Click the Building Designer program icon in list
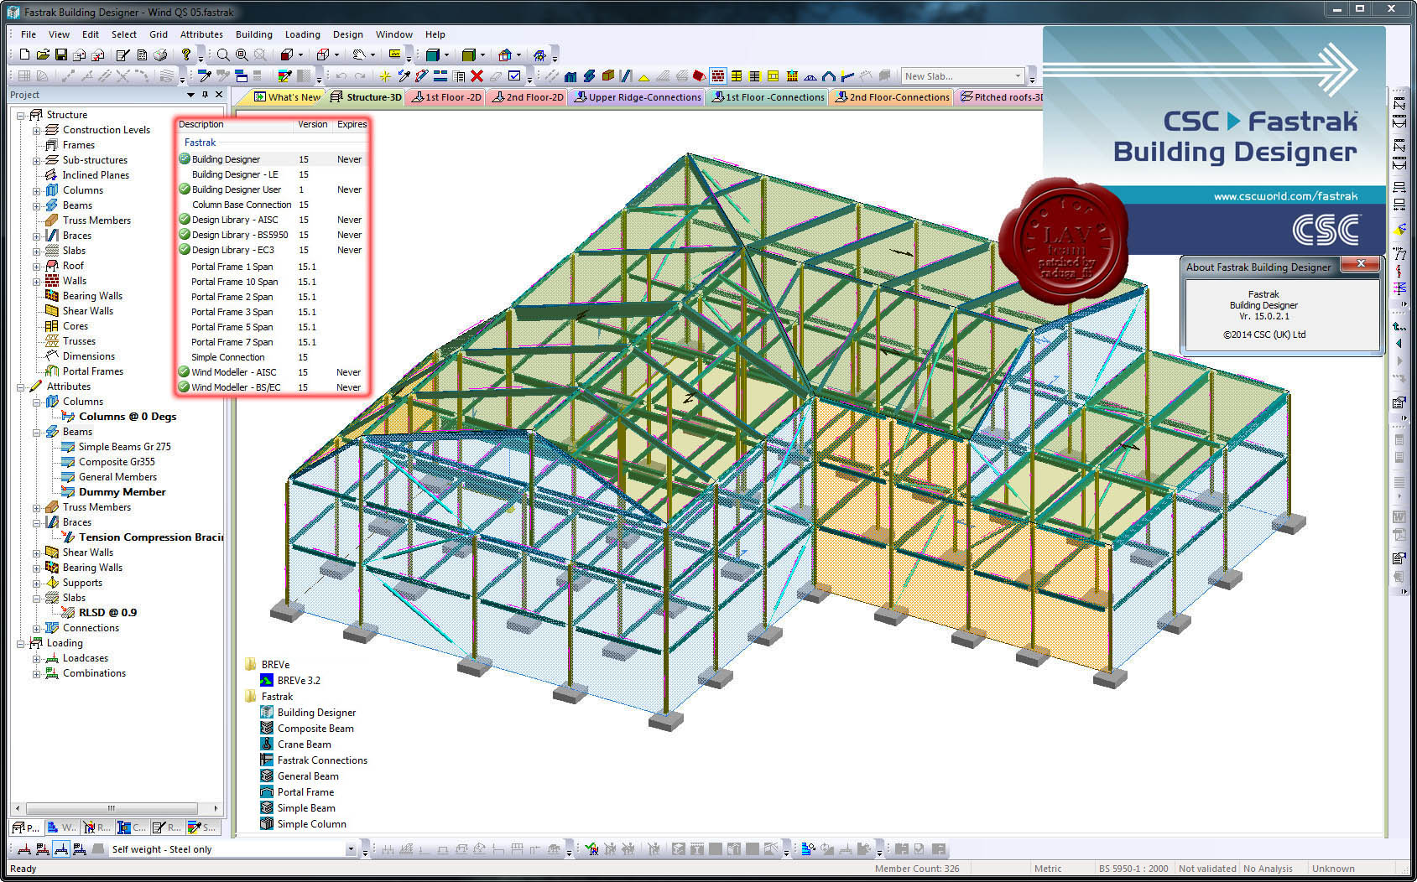This screenshot has height=882, width=1417. point(267,712)
